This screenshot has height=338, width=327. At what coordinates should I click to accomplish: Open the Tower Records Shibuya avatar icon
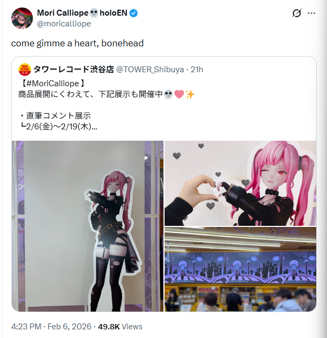pyautogui.click(x=25, y=70)
